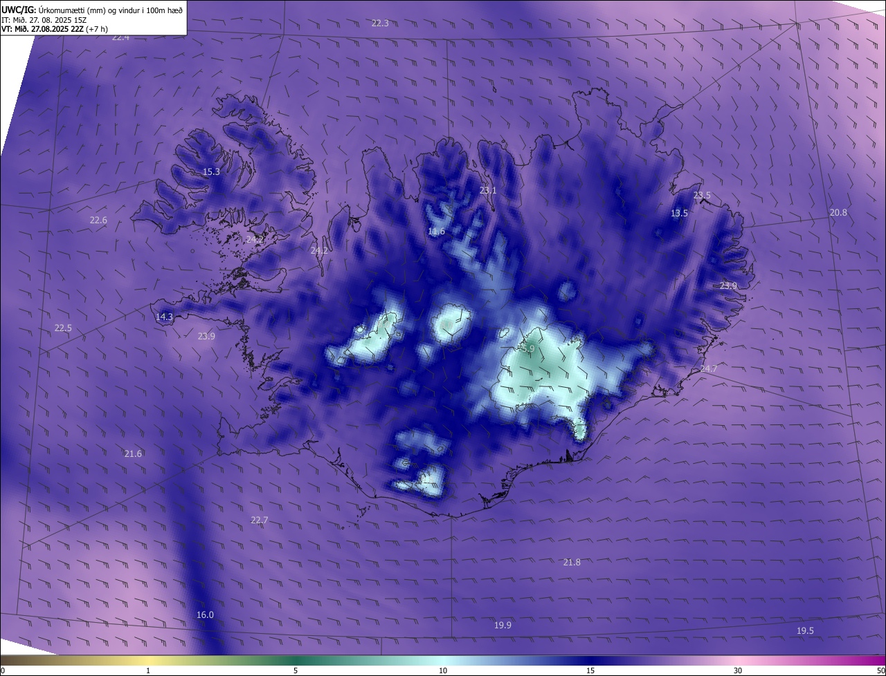Click the 22.4 value label
The width and height of the screenshot is (886, 676).
click(120, 37)
